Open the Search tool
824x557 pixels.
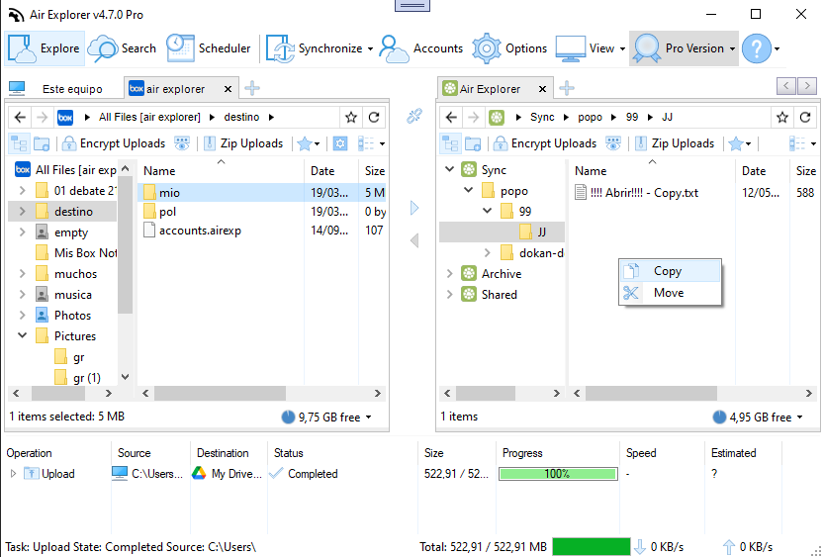click(x=122, y=48)
